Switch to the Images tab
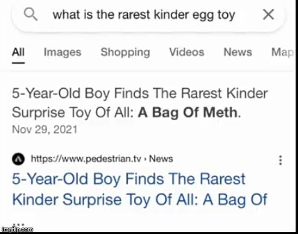Image resolution: width=298 pixels, height=234 pixels. 62,52
